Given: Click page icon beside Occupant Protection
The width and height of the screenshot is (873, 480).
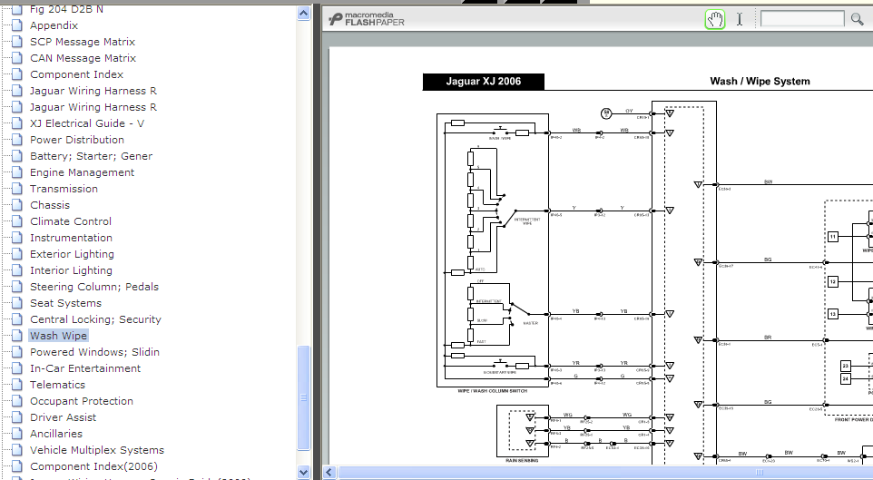Looking at the screenshot, I should point(18,400).
